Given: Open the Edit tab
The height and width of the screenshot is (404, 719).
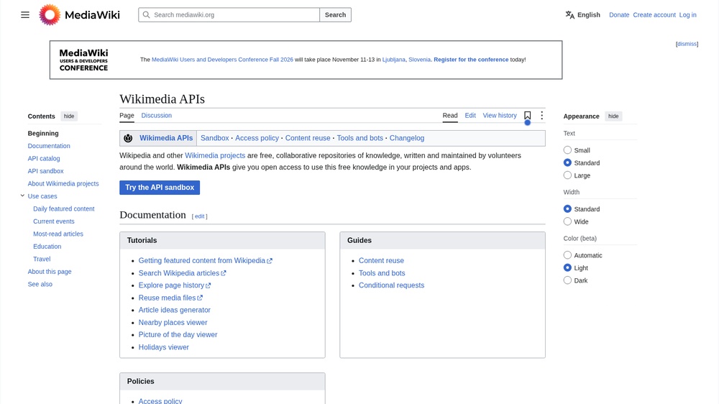Looking at the screenshot, I should coord(470,116).
